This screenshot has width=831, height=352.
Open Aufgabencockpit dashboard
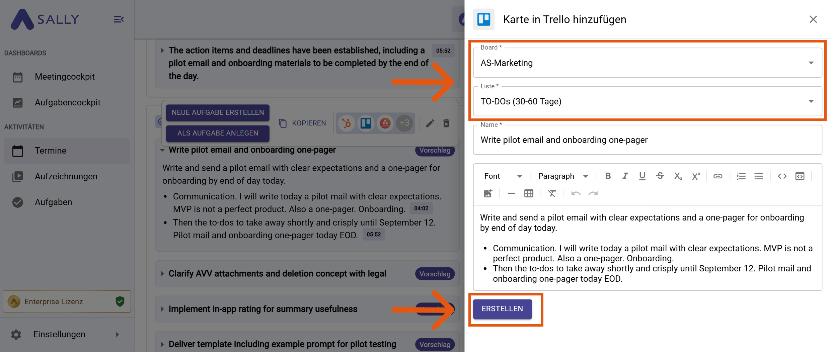[67, 102]
